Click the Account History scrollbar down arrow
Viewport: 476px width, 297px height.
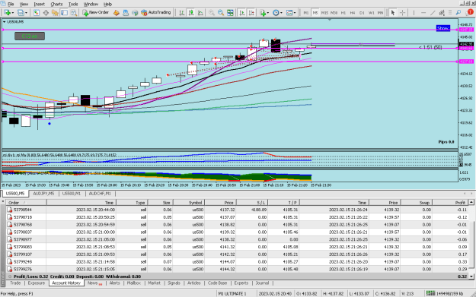(471, 276)
